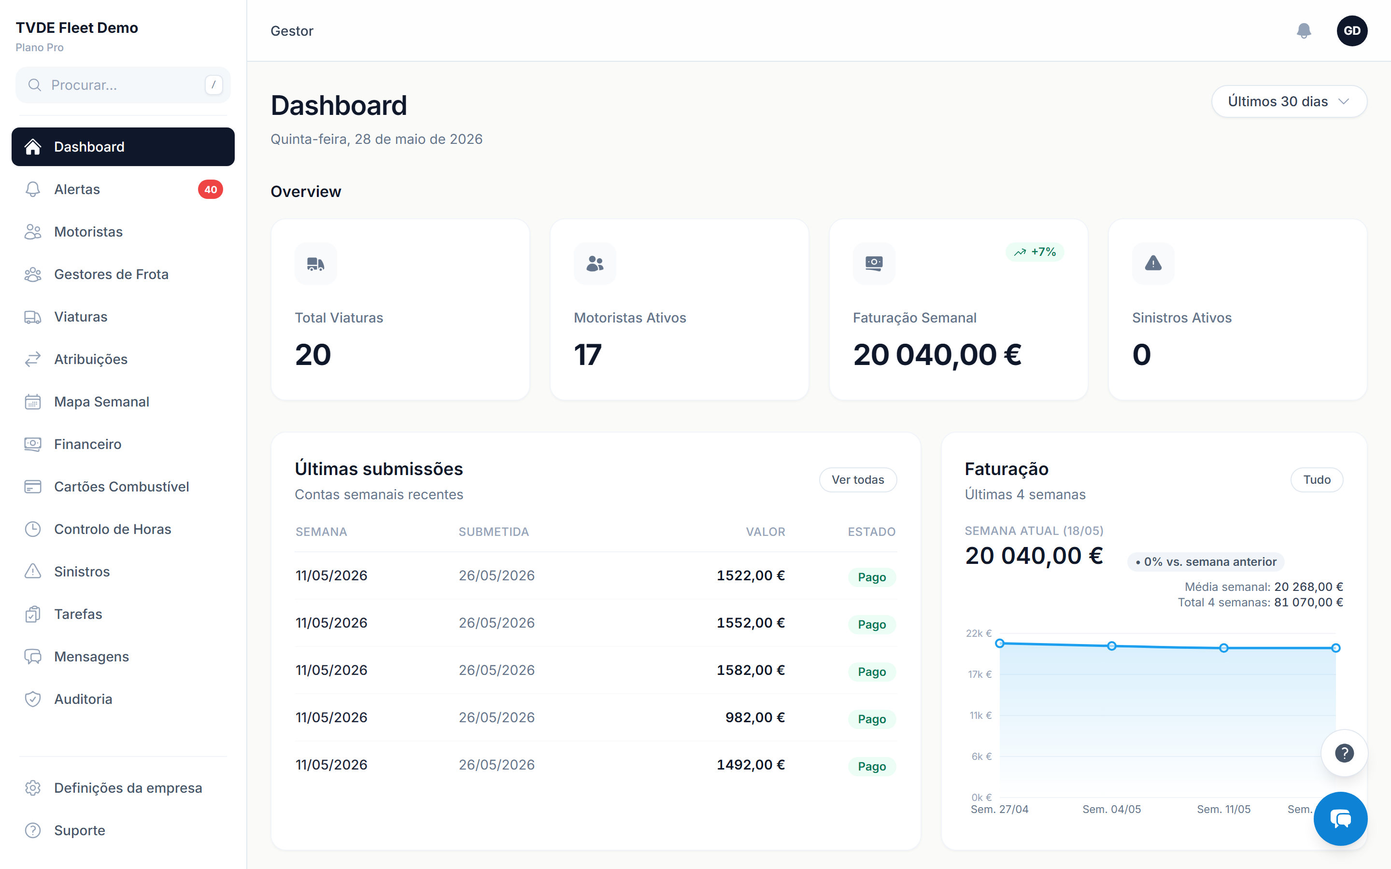The image size is (1391, 869).
Task: Click the Tudo button on Faturação chart
Action: (1316, 480)
